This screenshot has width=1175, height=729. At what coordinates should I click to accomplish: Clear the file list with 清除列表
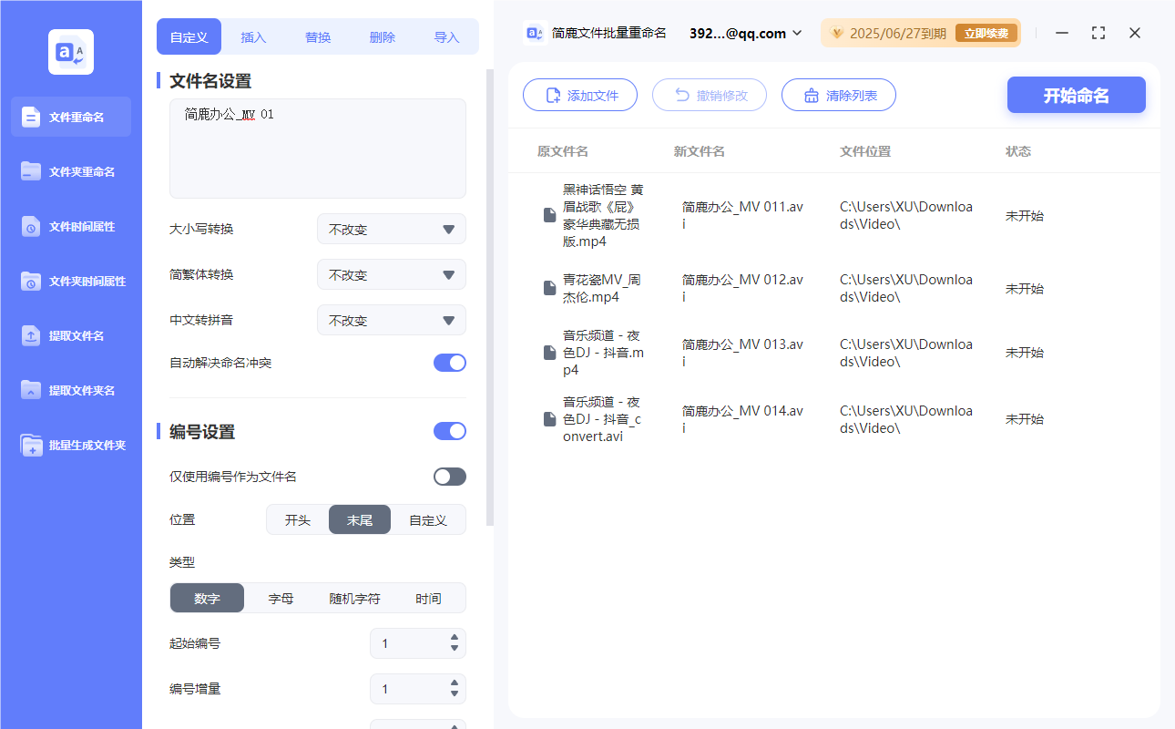tap(838, 95)
